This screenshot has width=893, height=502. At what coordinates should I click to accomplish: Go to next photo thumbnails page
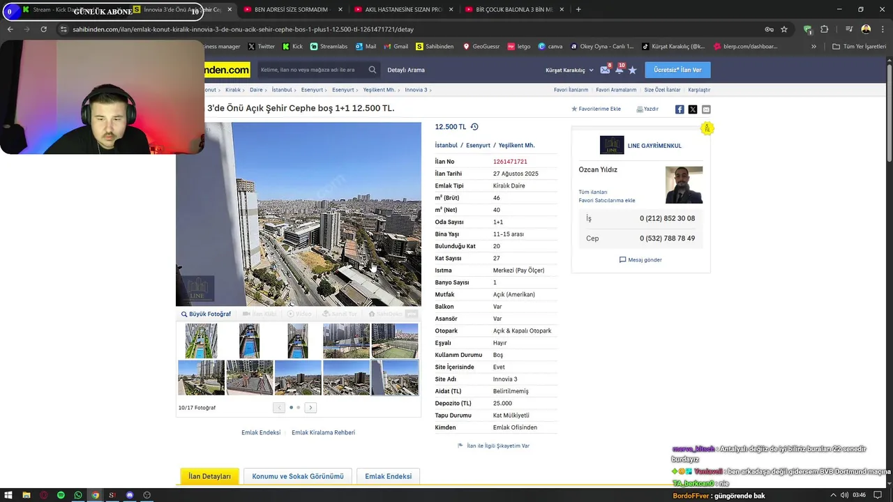click(310, 407)
